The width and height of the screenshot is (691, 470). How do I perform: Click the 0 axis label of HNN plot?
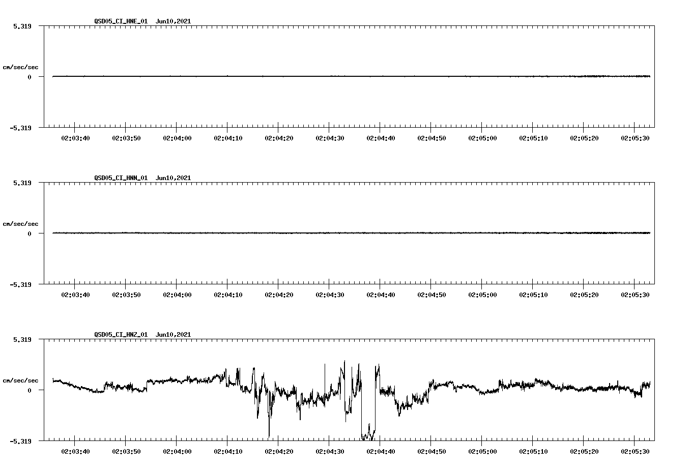point(30,233)
